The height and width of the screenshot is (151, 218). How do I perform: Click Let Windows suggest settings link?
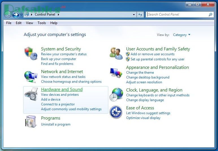148,113
